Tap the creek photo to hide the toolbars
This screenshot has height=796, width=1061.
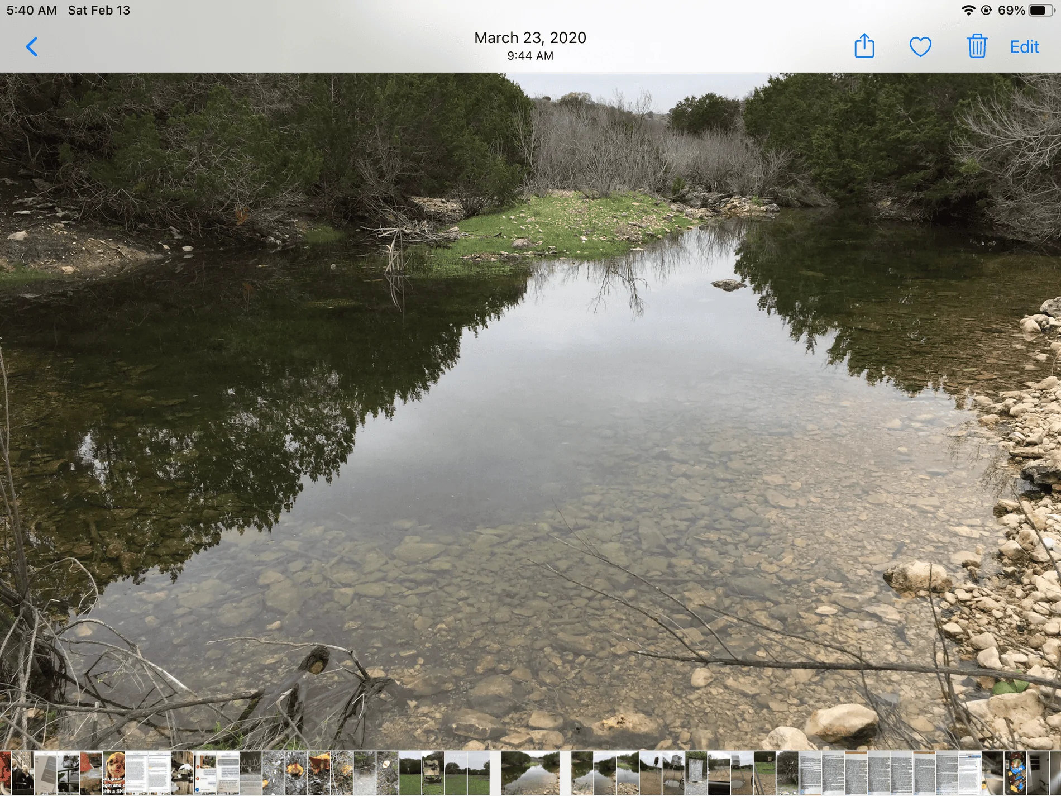tap(530, 411)
